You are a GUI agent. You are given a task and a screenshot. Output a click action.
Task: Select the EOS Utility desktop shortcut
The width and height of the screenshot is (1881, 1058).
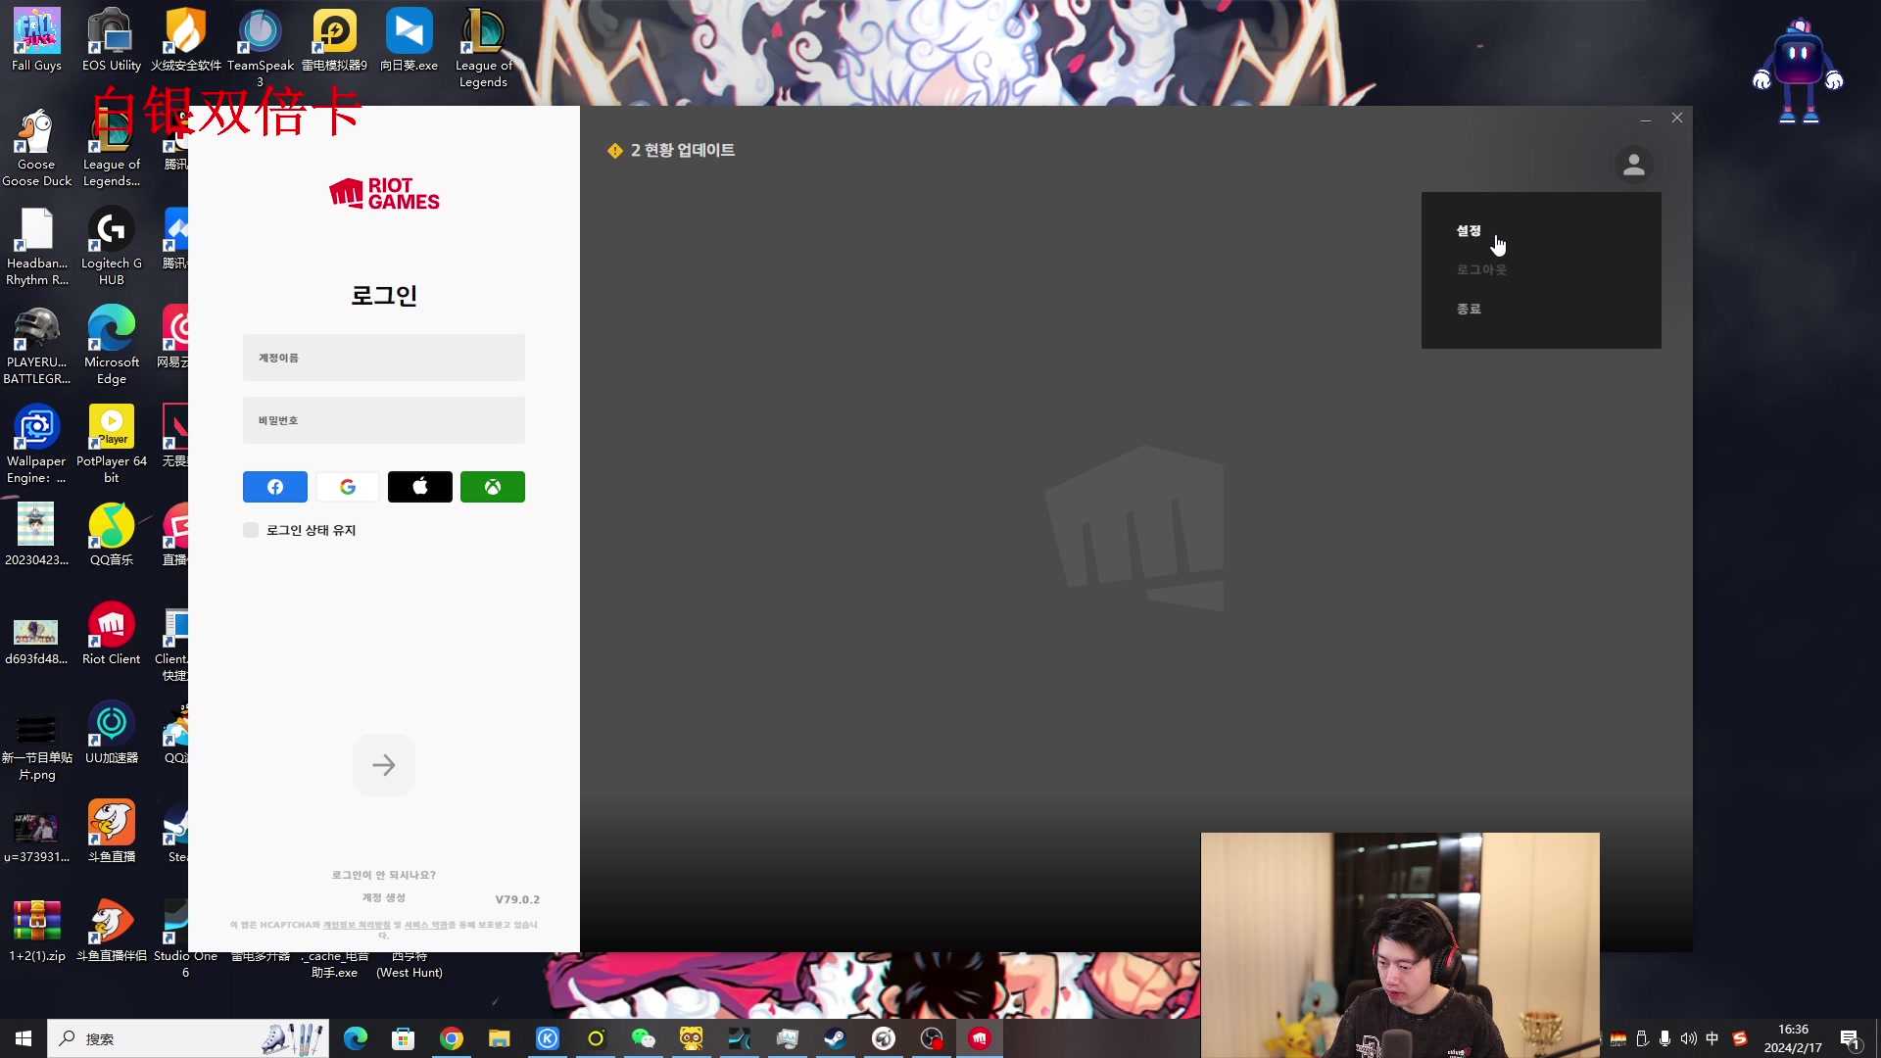(112, 40)
